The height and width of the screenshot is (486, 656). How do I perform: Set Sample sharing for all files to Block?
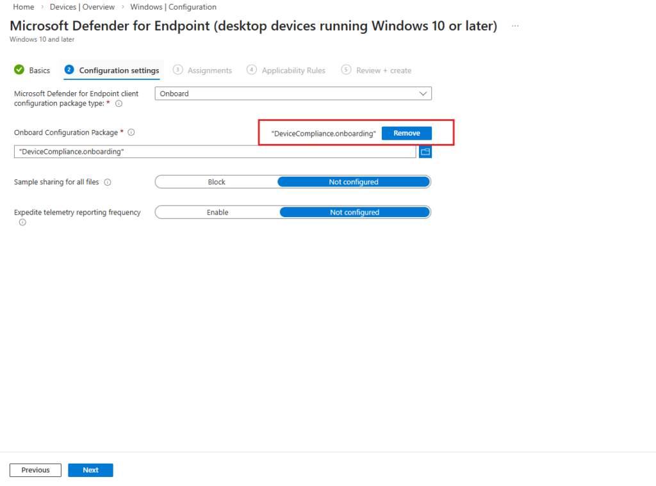coord(217,182)
